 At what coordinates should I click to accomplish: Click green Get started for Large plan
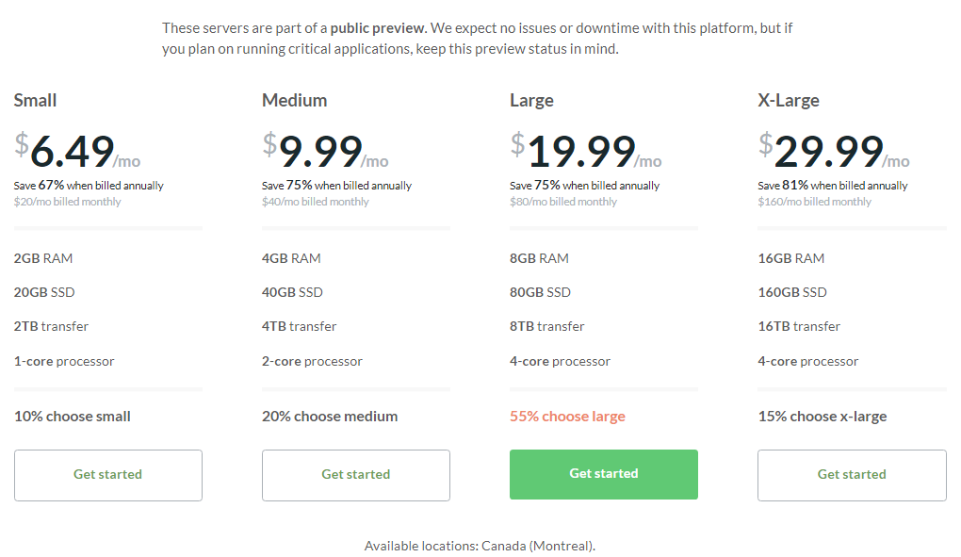[x=604, y=474]
